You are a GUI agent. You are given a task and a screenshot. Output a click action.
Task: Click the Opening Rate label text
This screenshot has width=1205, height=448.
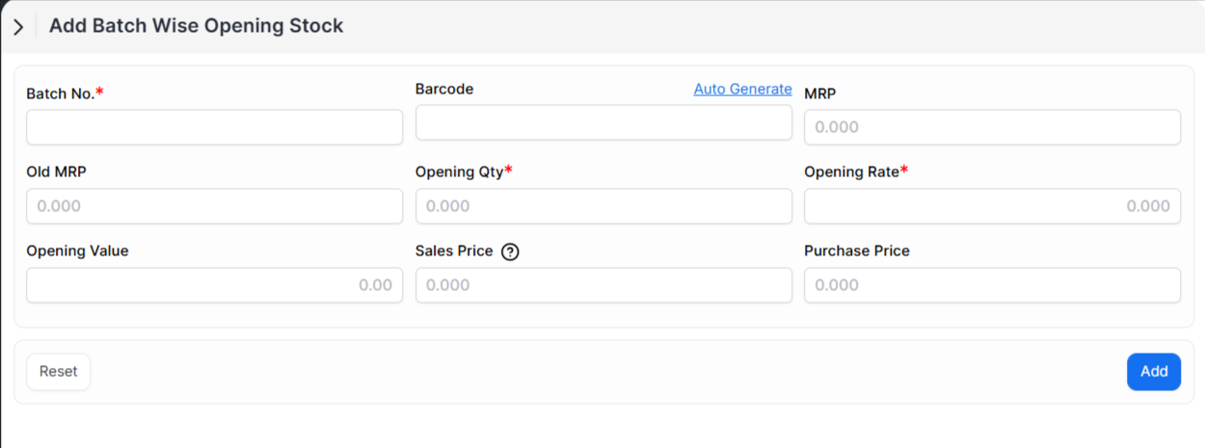[852, 171]
